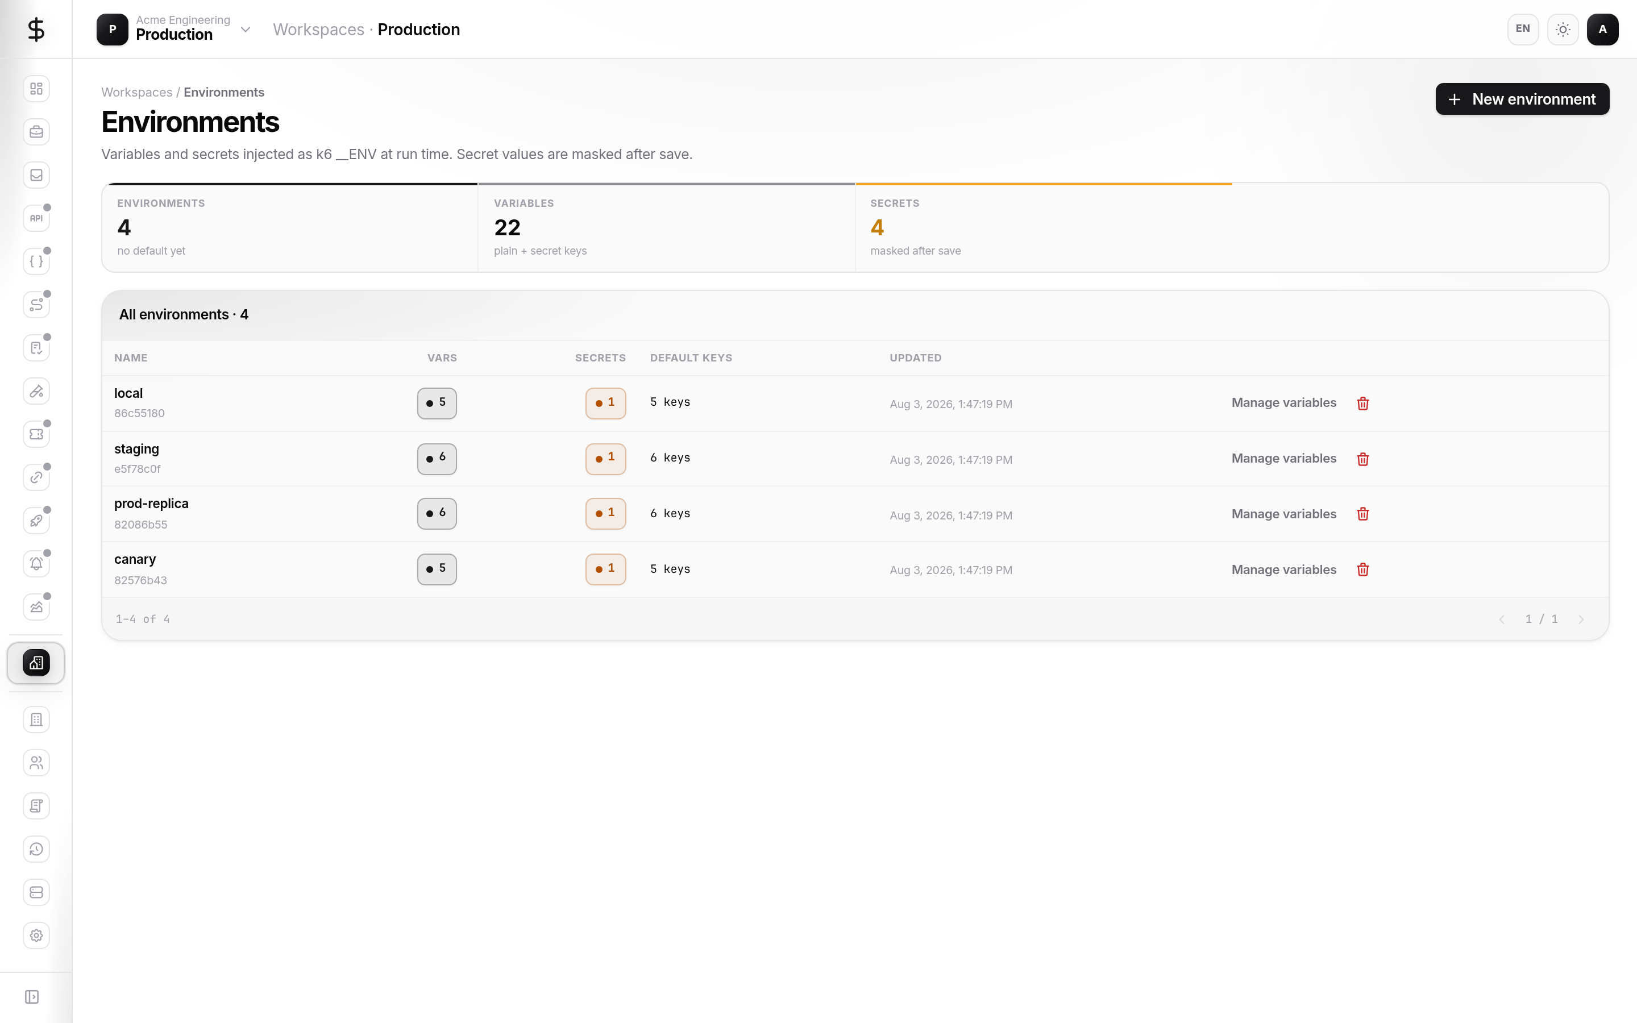Open the scroll document icon in sidebar
This screenshot has width=1637, height=1023.
coord(36,806)
